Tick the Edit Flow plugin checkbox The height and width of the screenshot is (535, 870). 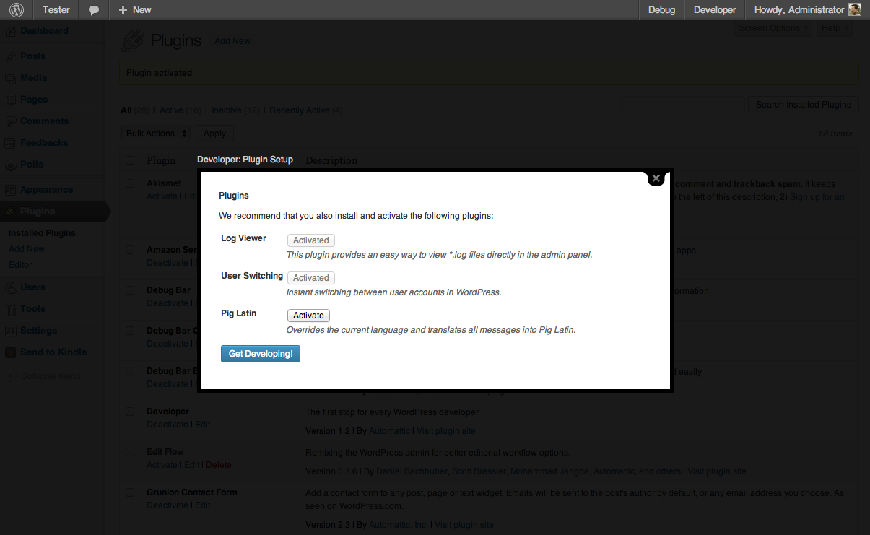(130, 452)
